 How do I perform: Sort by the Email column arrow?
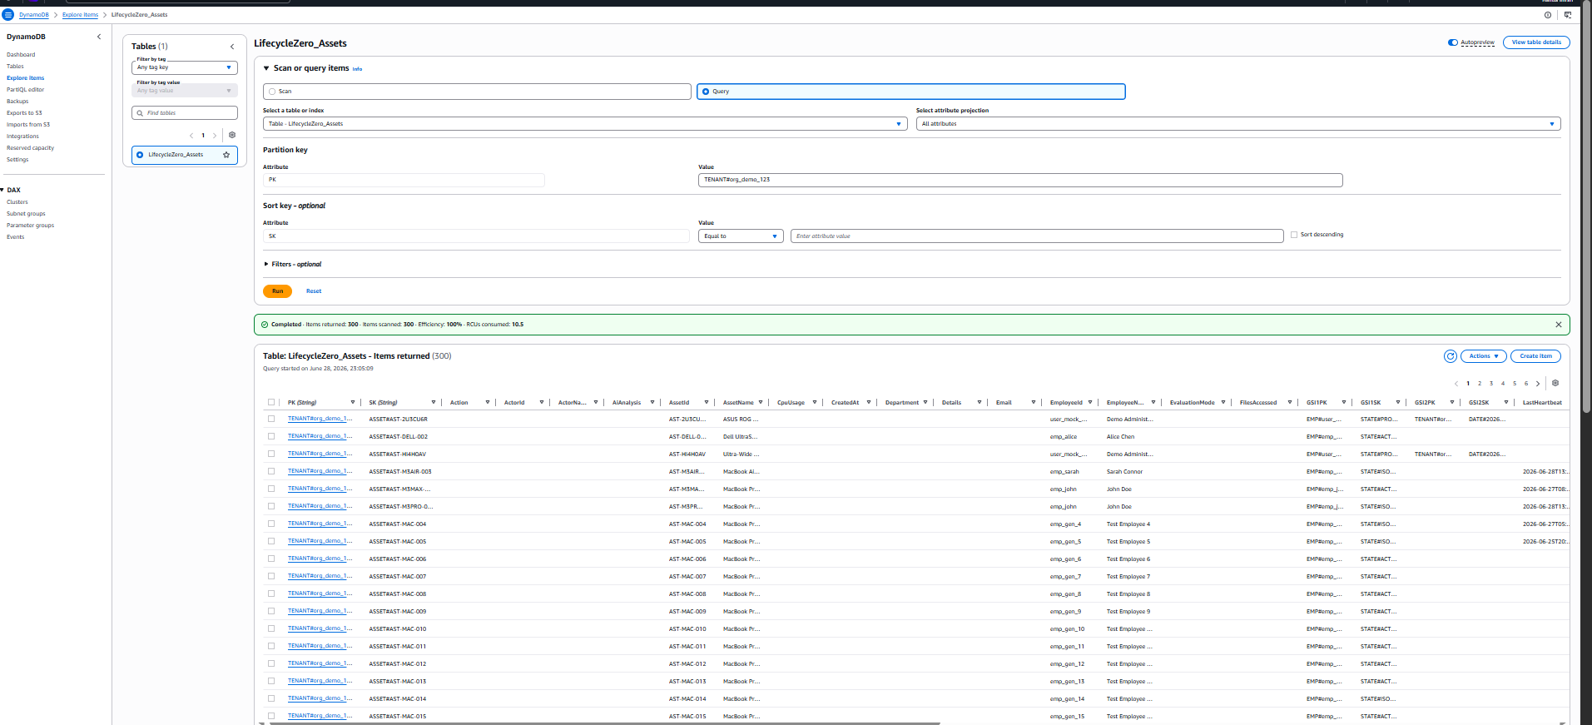1034,403
